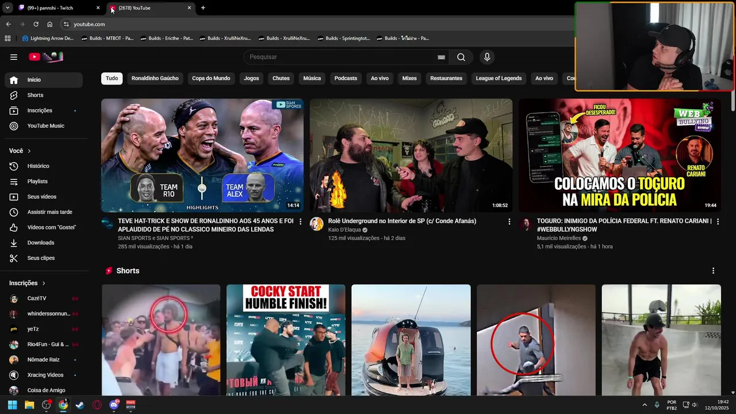
Task: Open Downloads in the sidebar
Action: pos(44,243)
